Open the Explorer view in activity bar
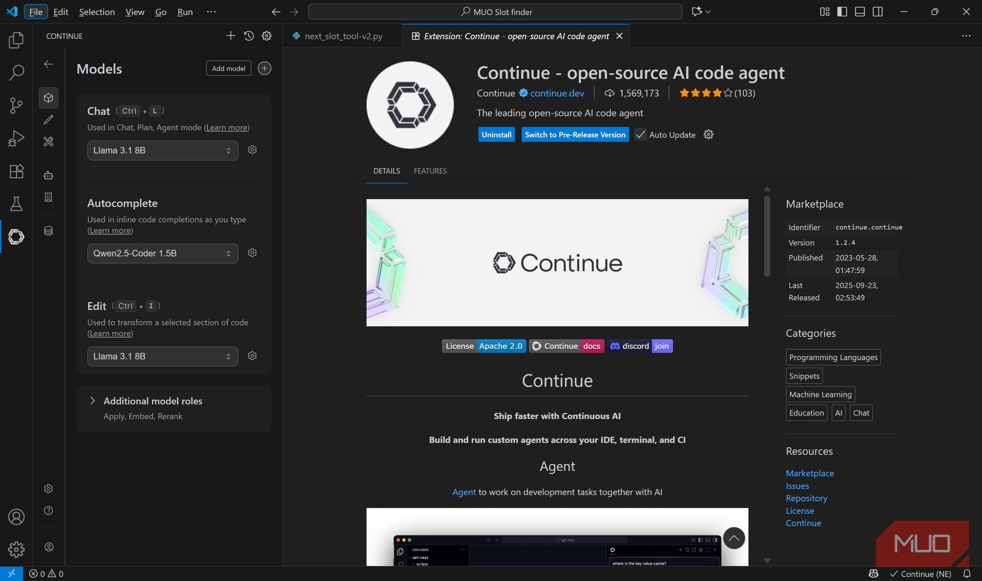Viewport: 982px width, 581px height. click(16, 40)
